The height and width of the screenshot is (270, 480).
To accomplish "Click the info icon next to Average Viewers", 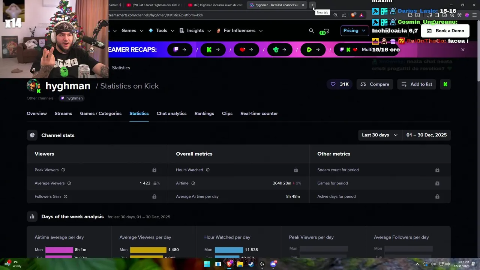I will [x=69, y=183].
